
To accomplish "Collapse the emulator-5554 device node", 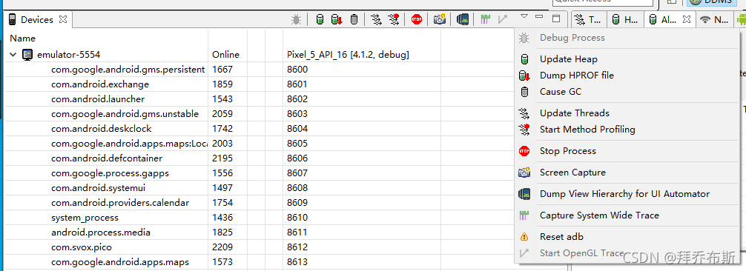I will 13,55.
